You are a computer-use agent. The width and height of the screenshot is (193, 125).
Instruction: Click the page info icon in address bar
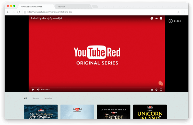pyautogui.click(x=25, y=12)
